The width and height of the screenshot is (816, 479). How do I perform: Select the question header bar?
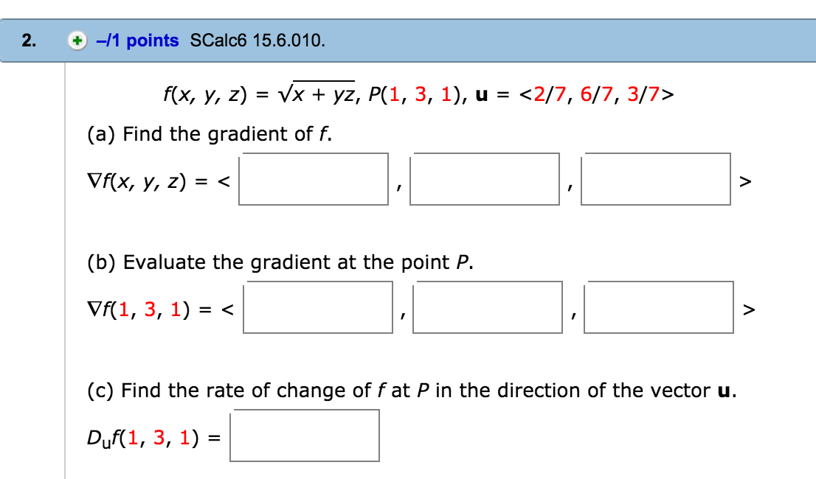pyautogui.click(x=408, y=41)
